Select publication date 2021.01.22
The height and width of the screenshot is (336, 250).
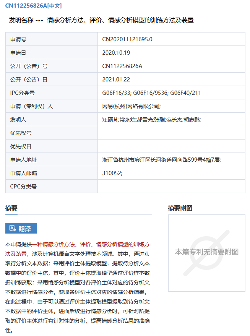coord(116,80)
